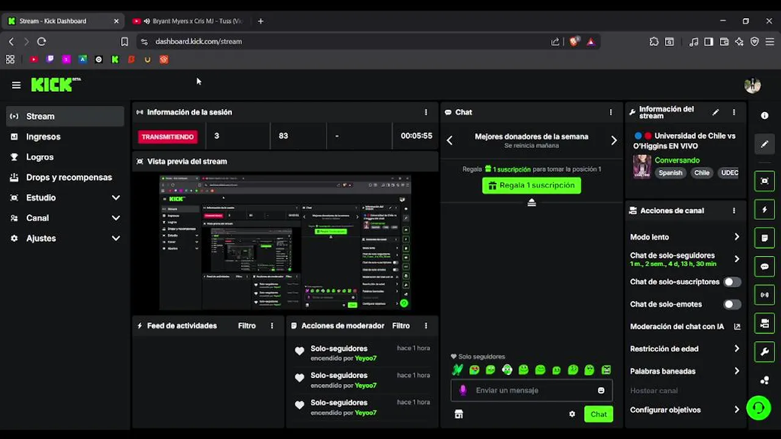Go to the Logros sidebar page
The image size is (781, 439).
click(65, 157)
